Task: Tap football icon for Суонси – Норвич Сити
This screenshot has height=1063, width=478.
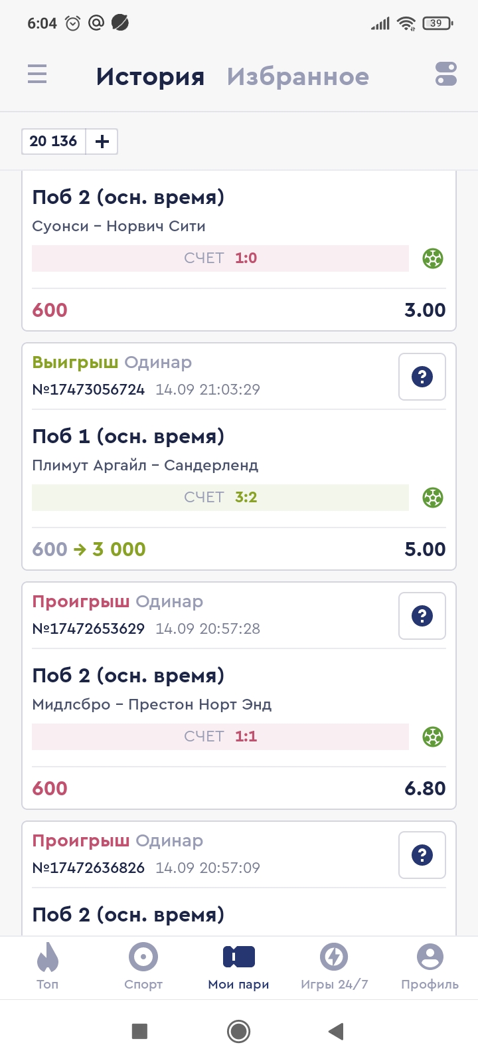Action: pos(433,258)
